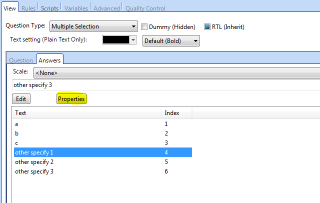
Task: Click index value 6 in the list
Action: coord(166,171)
